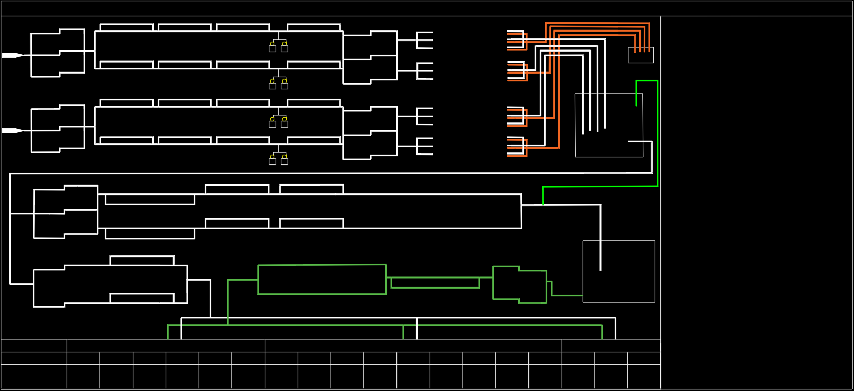Click the bottommost left yellow-circled square

coord(272,161)
